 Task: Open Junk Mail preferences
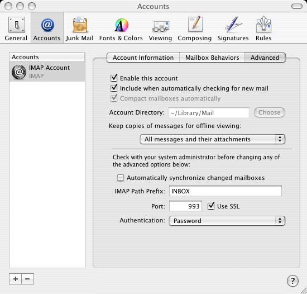pyautogui.click(x=80, y=29)
